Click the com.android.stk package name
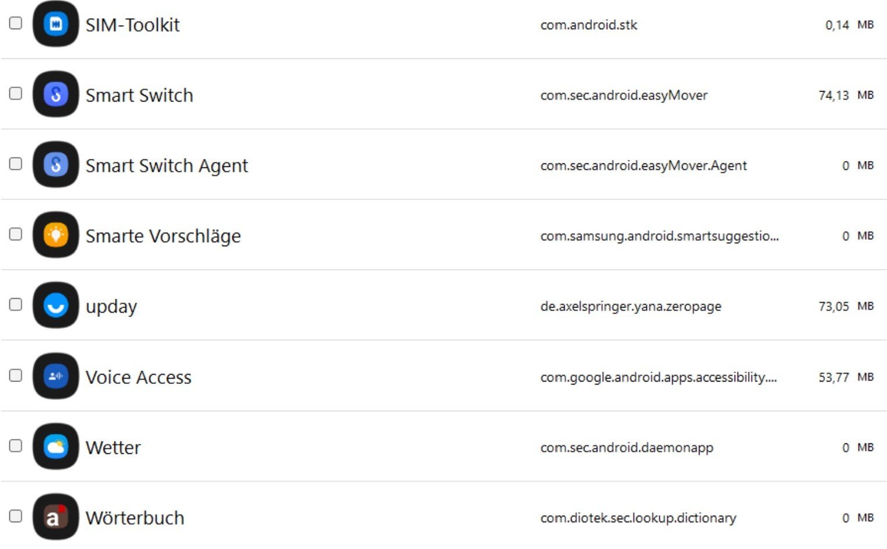 (x=589, y=25)
